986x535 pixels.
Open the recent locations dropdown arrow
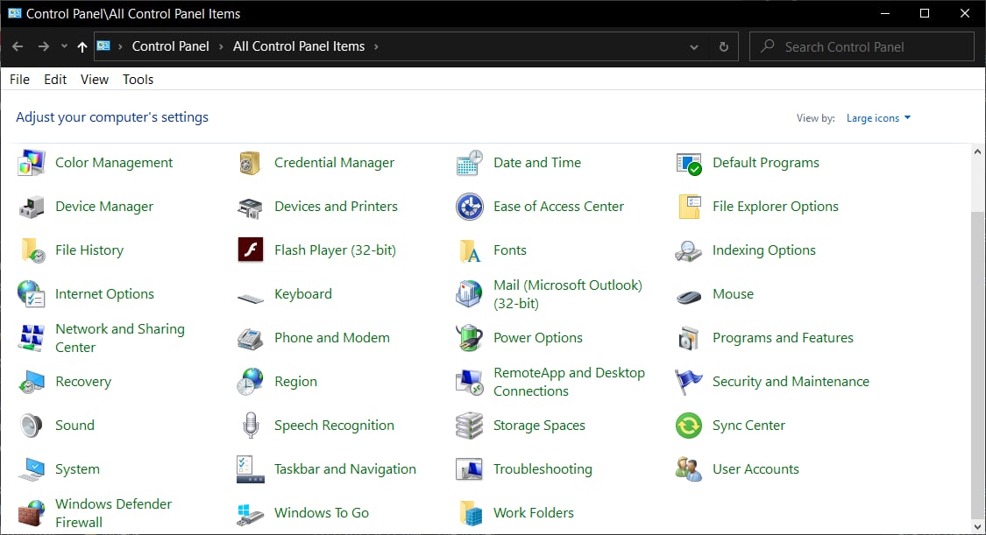[64, 47]
